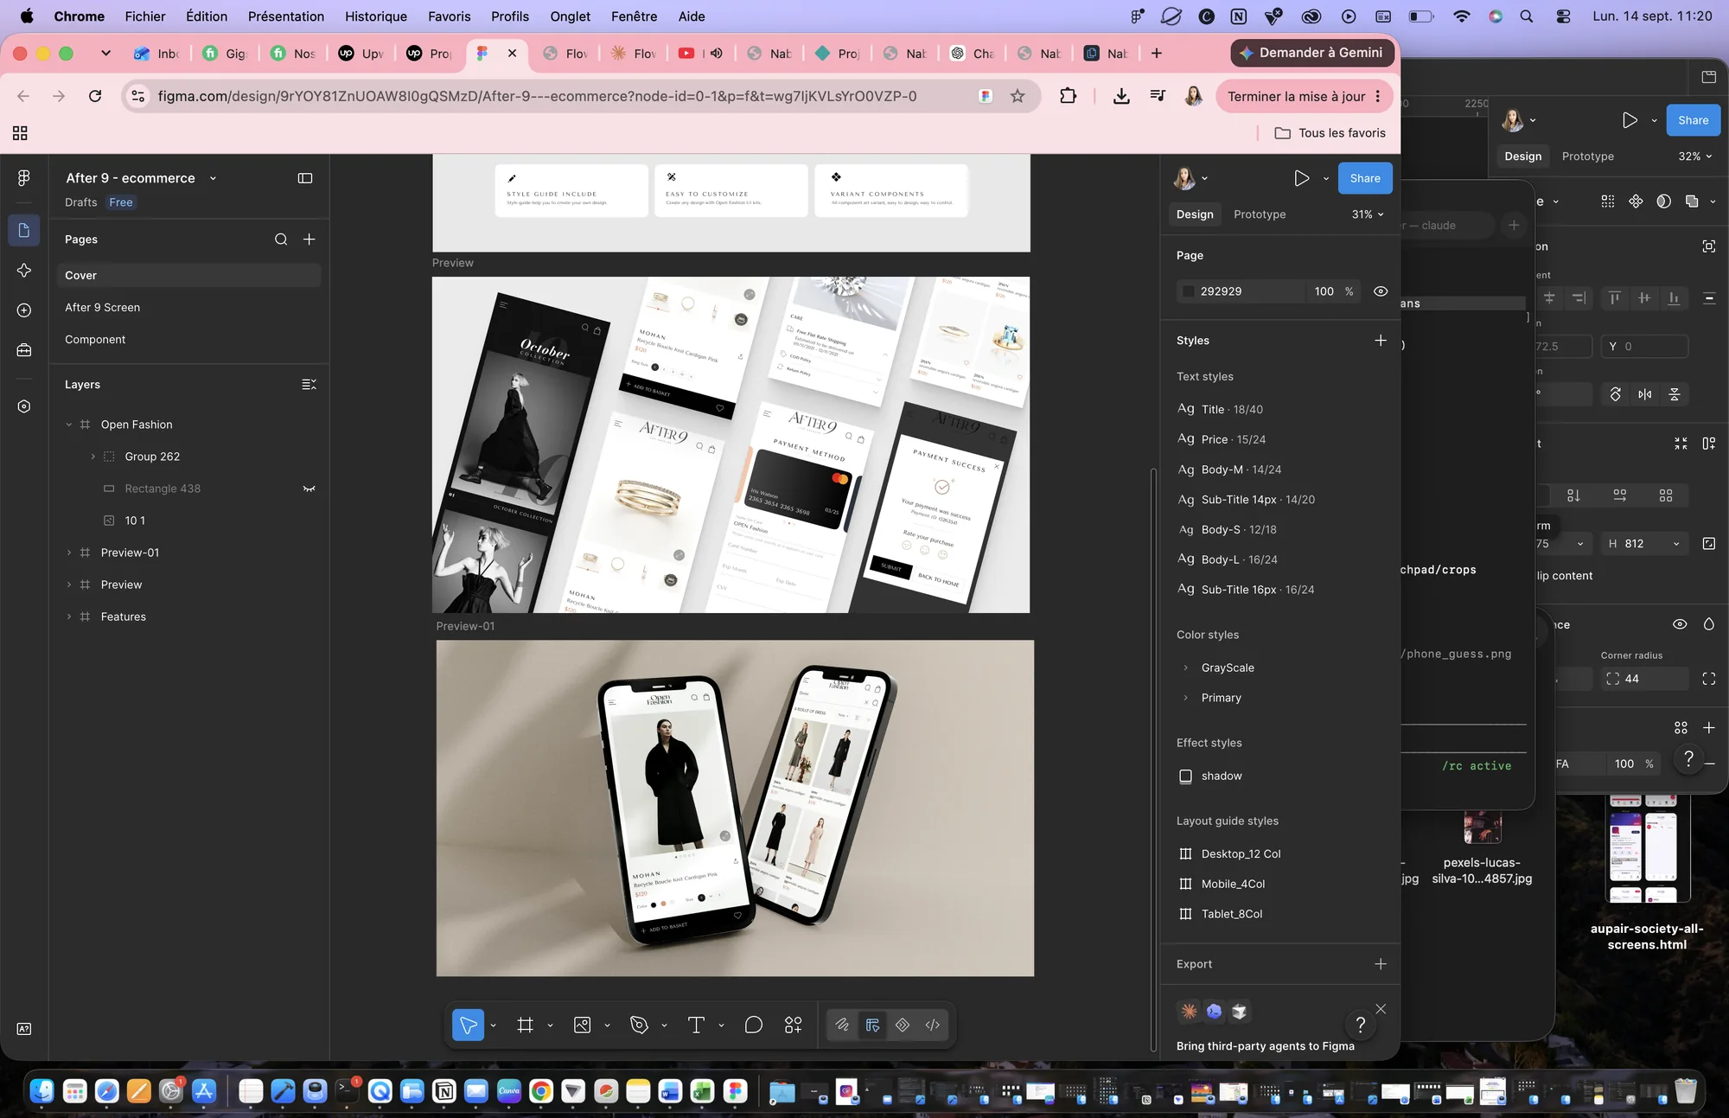Open the 31% zoom dropdown

click(x=1368, y=214)
